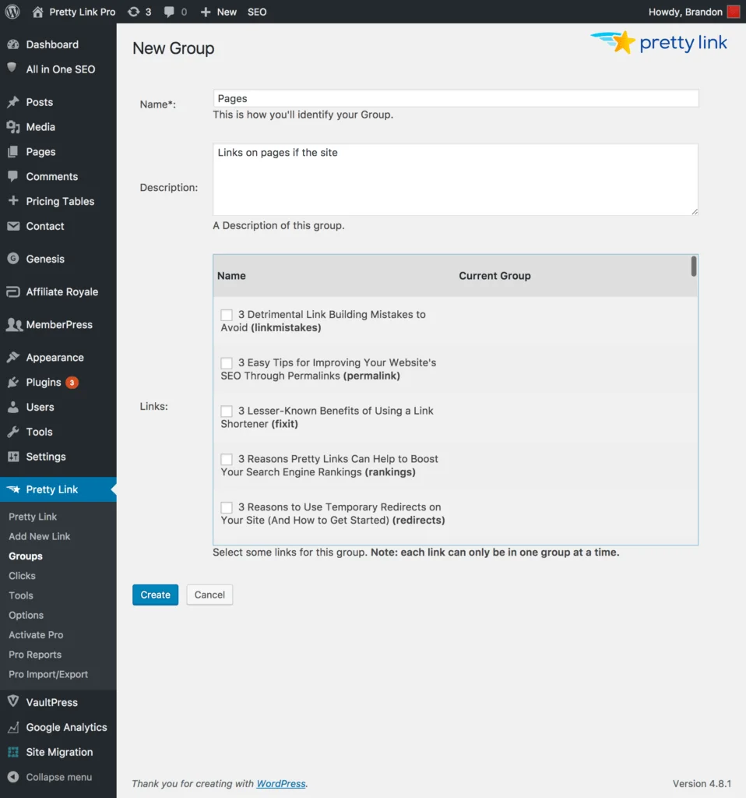Open the Howdy, Brandon account menu
The height and width of the screenshot is (798, 746).
click(x=685, y=12)
